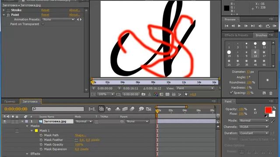The height and width of the screenshot is (157, 280).
Task: Expand the Stroke effect
Action: click(x=4, y=10)
